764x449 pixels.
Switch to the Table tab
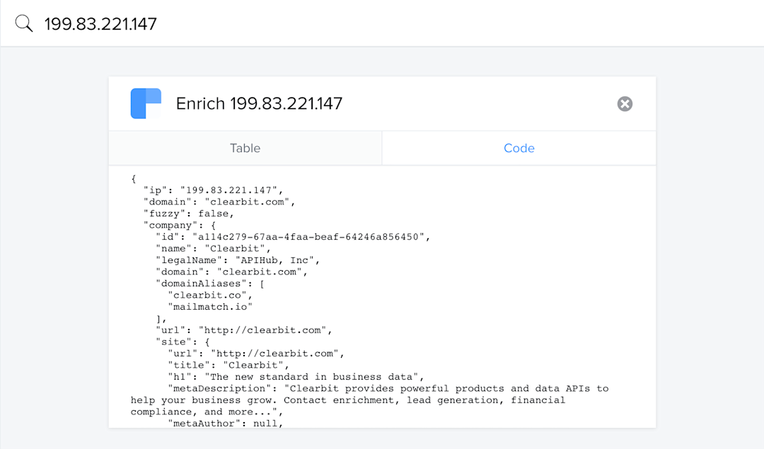point(245,148)
